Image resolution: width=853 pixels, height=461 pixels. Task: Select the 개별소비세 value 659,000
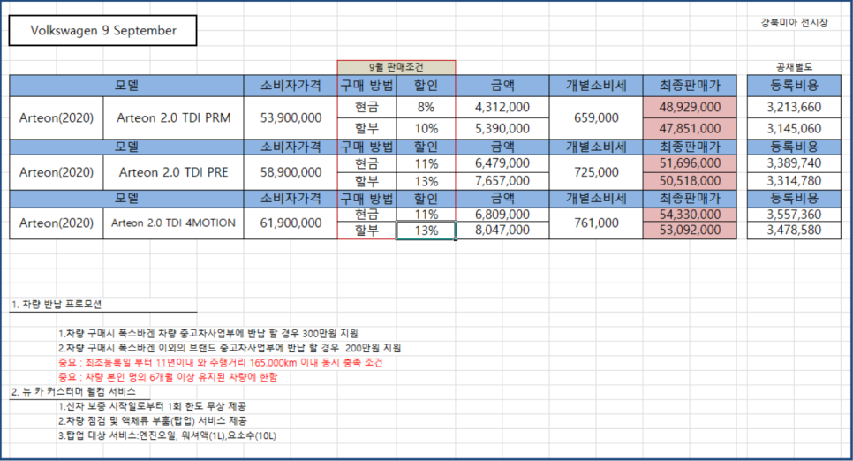coord(596,117)
